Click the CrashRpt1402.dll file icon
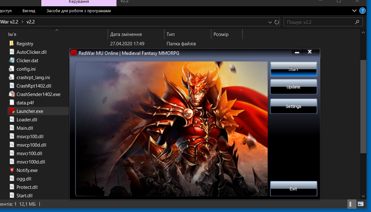Viewport: 371px width, 212px height. coord(12,86)
